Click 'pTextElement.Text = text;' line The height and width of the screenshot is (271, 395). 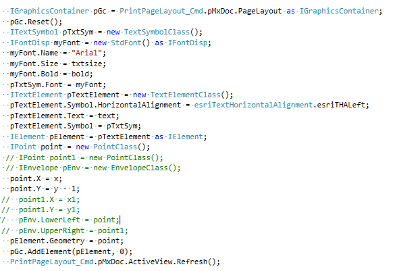pos(64,116)
